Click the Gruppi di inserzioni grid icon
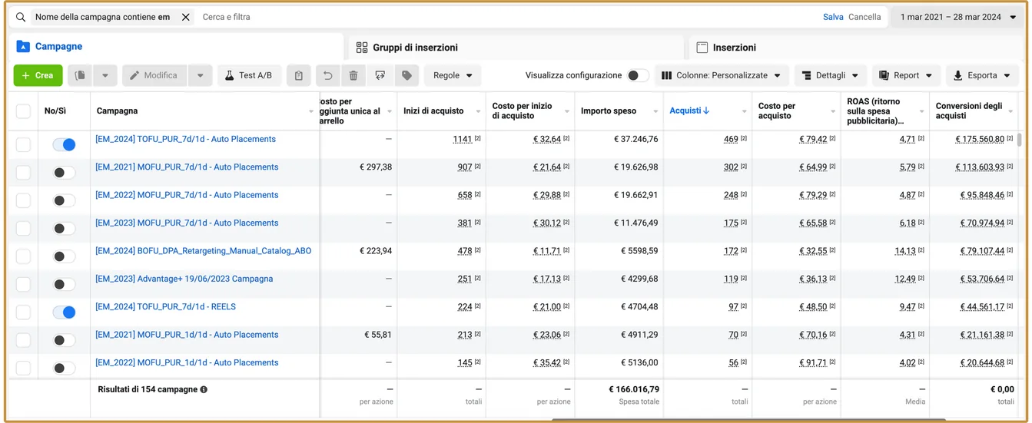 362,48
